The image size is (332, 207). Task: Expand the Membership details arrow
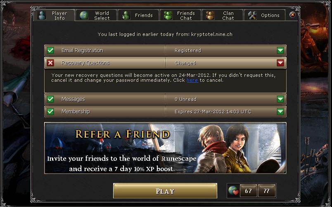coord(280,112)
